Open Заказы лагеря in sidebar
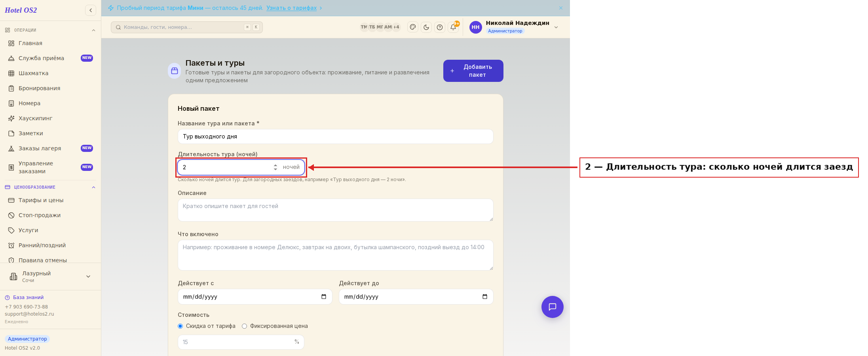The height and width of the screenshot is (356, 868). click(50, 148)
